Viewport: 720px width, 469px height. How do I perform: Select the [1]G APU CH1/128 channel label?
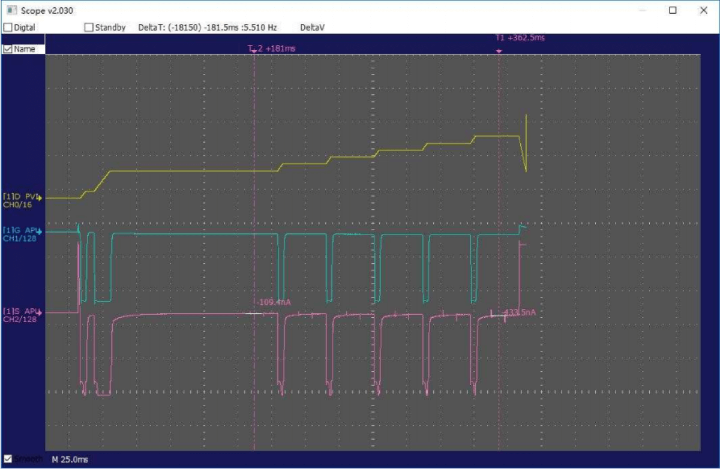[x=19, y=234]
